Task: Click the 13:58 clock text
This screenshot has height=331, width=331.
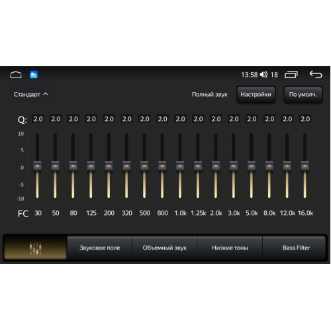Action: click(x=250, y=75)
